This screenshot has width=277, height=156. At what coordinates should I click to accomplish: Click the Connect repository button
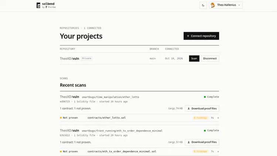tap(201, 36)
